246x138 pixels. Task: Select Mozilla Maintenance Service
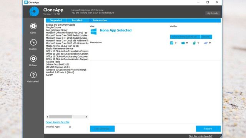pyautogui.click(x=60, y=49)
